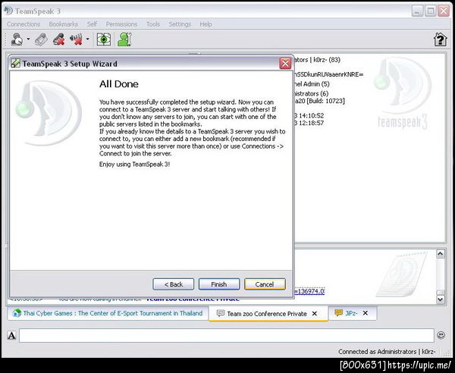Screen dimensions: 455x373
Task: Click the green person contacts icon
Action: (x=124, y=39)
